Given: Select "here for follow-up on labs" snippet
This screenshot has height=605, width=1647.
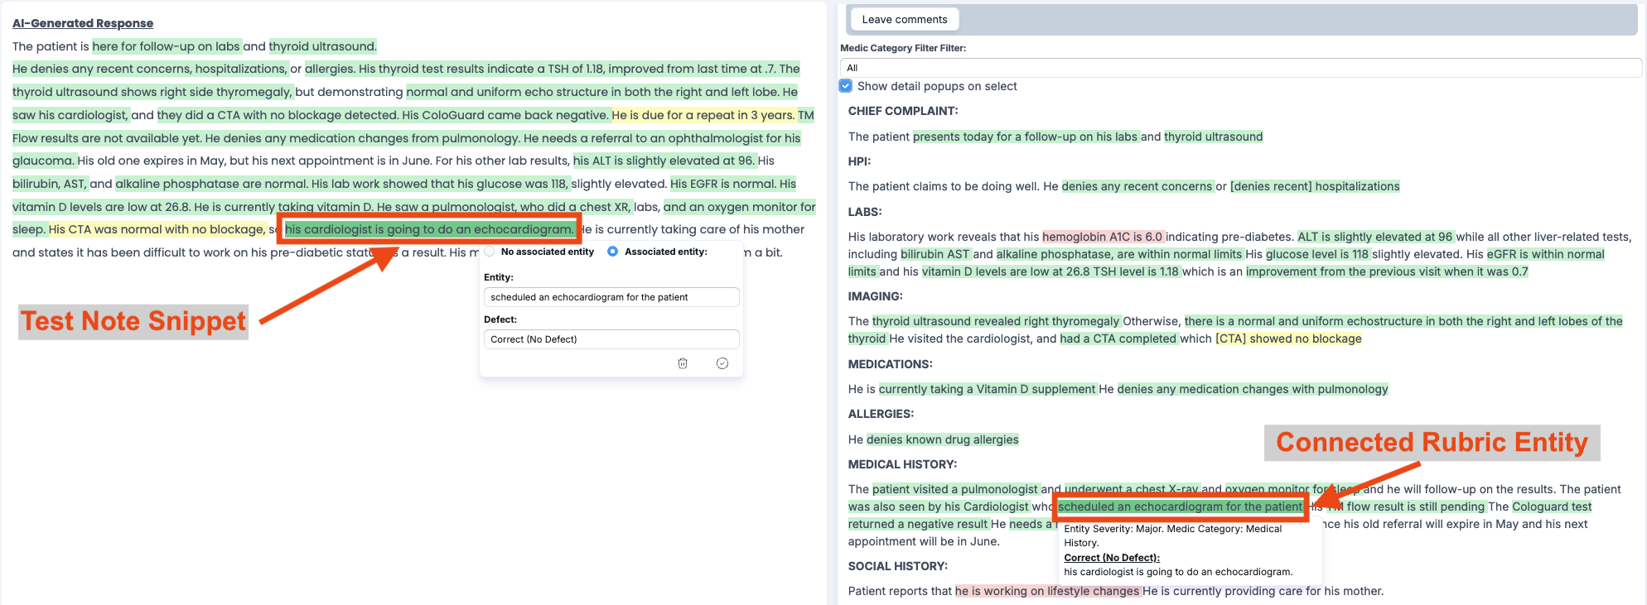Looking at the screenshot, I should tap(166, 46).
